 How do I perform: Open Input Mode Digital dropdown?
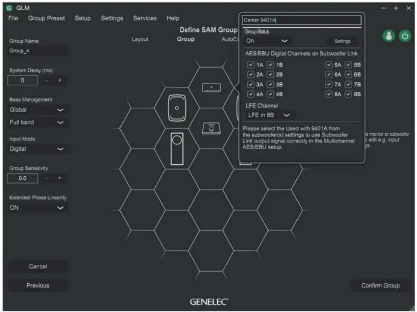click(37, 149)
